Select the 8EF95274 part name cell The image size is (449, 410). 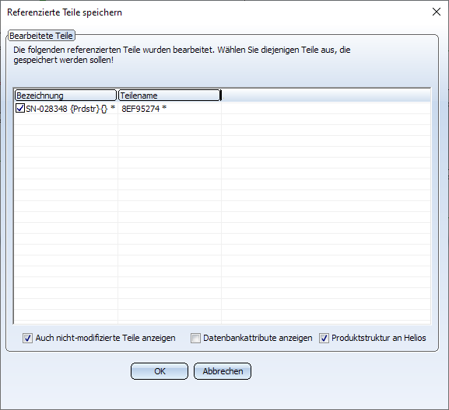pos(169,109)
